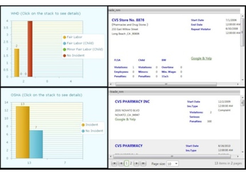Click right arrow of top panel horizontal scrollbar
This screenshot has height=175, width=246.
click(x=238, y=84)
